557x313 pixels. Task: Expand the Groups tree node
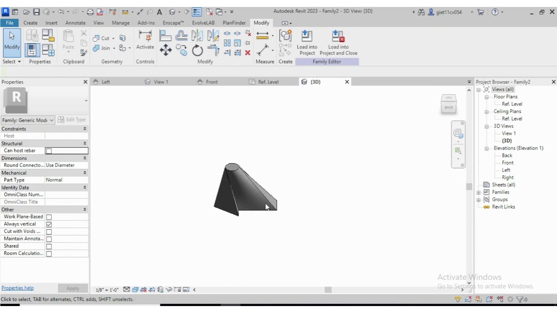click(x=479, y=200)
